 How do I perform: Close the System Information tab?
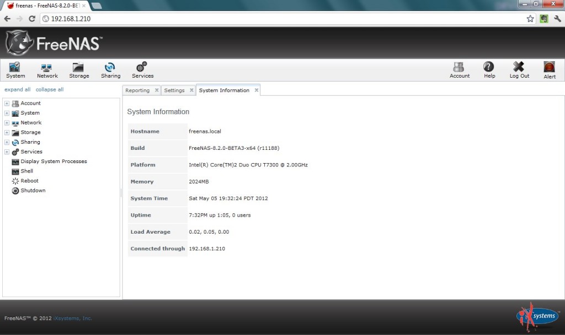(x=255, y=89)
